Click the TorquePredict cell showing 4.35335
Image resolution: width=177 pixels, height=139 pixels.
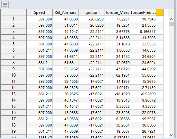143,106
